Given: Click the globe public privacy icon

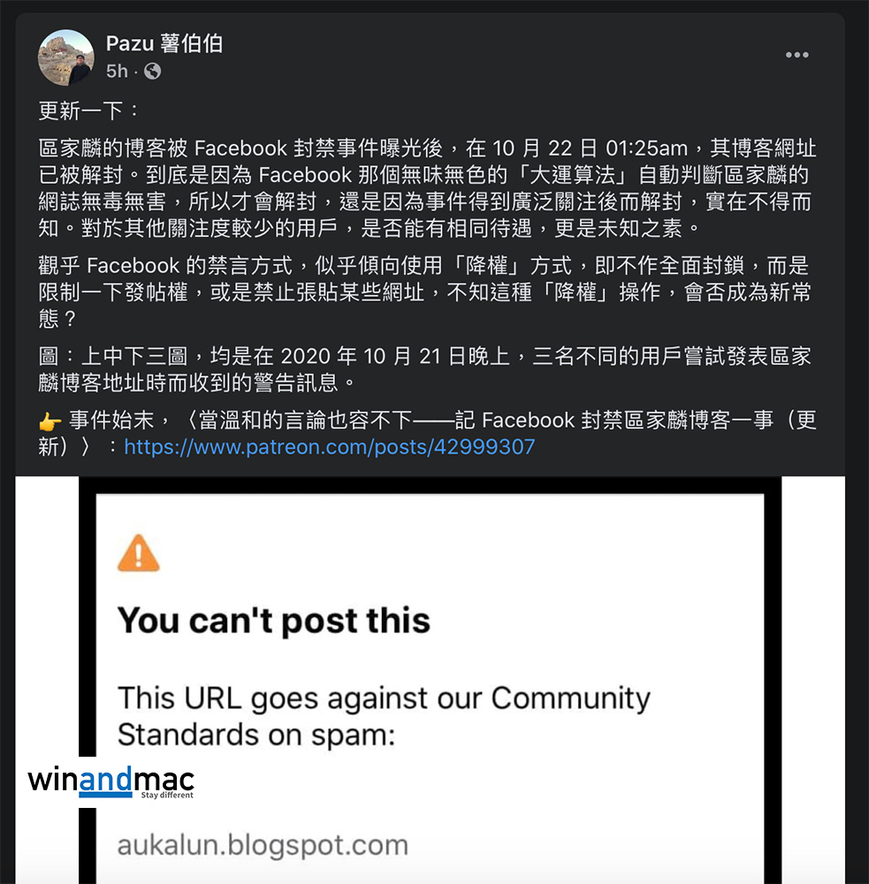Looking at the screenshot, I should [152, 71].
